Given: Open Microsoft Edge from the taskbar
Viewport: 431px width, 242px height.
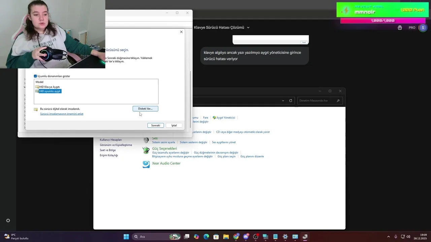Looking at the screenshot, I should [206, 237].
